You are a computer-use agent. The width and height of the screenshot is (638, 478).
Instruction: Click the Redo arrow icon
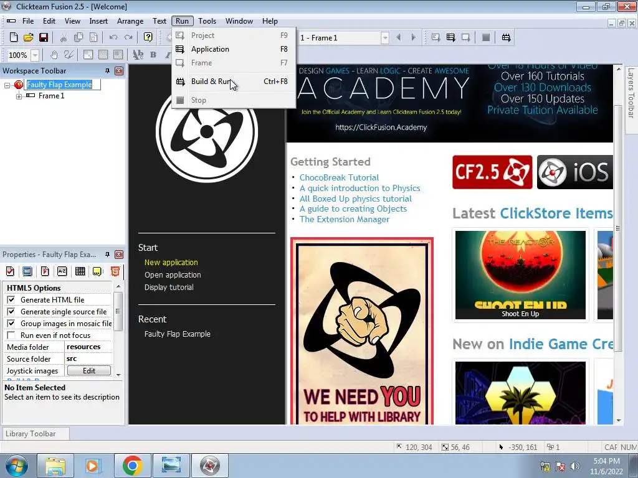[128, 37]
